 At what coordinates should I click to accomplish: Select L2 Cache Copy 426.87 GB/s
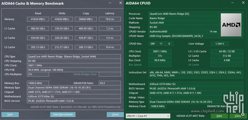[86, 38]
